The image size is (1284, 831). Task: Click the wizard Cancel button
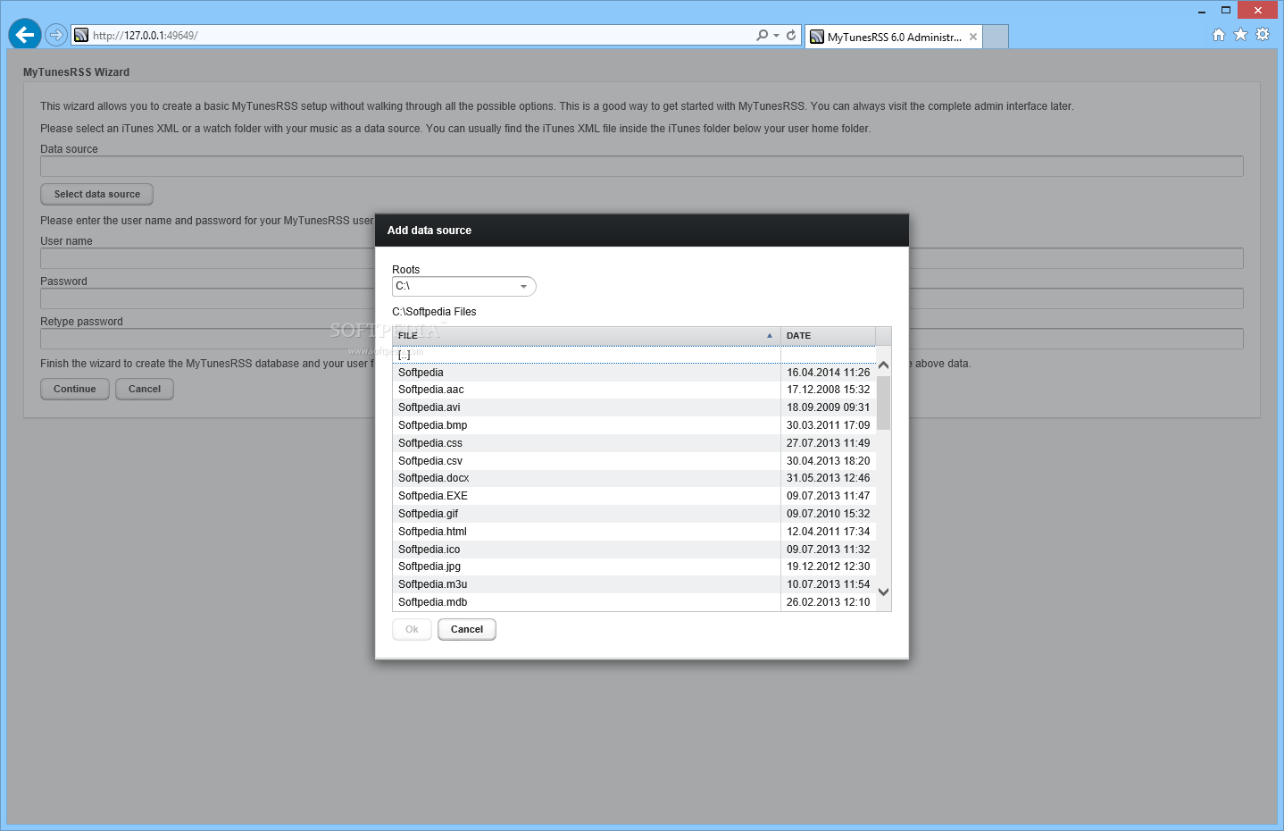click(145, 389)
